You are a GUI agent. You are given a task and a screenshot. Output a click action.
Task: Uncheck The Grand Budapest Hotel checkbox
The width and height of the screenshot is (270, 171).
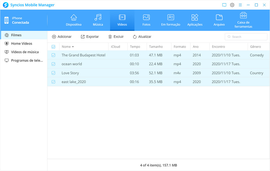point(53,55)
